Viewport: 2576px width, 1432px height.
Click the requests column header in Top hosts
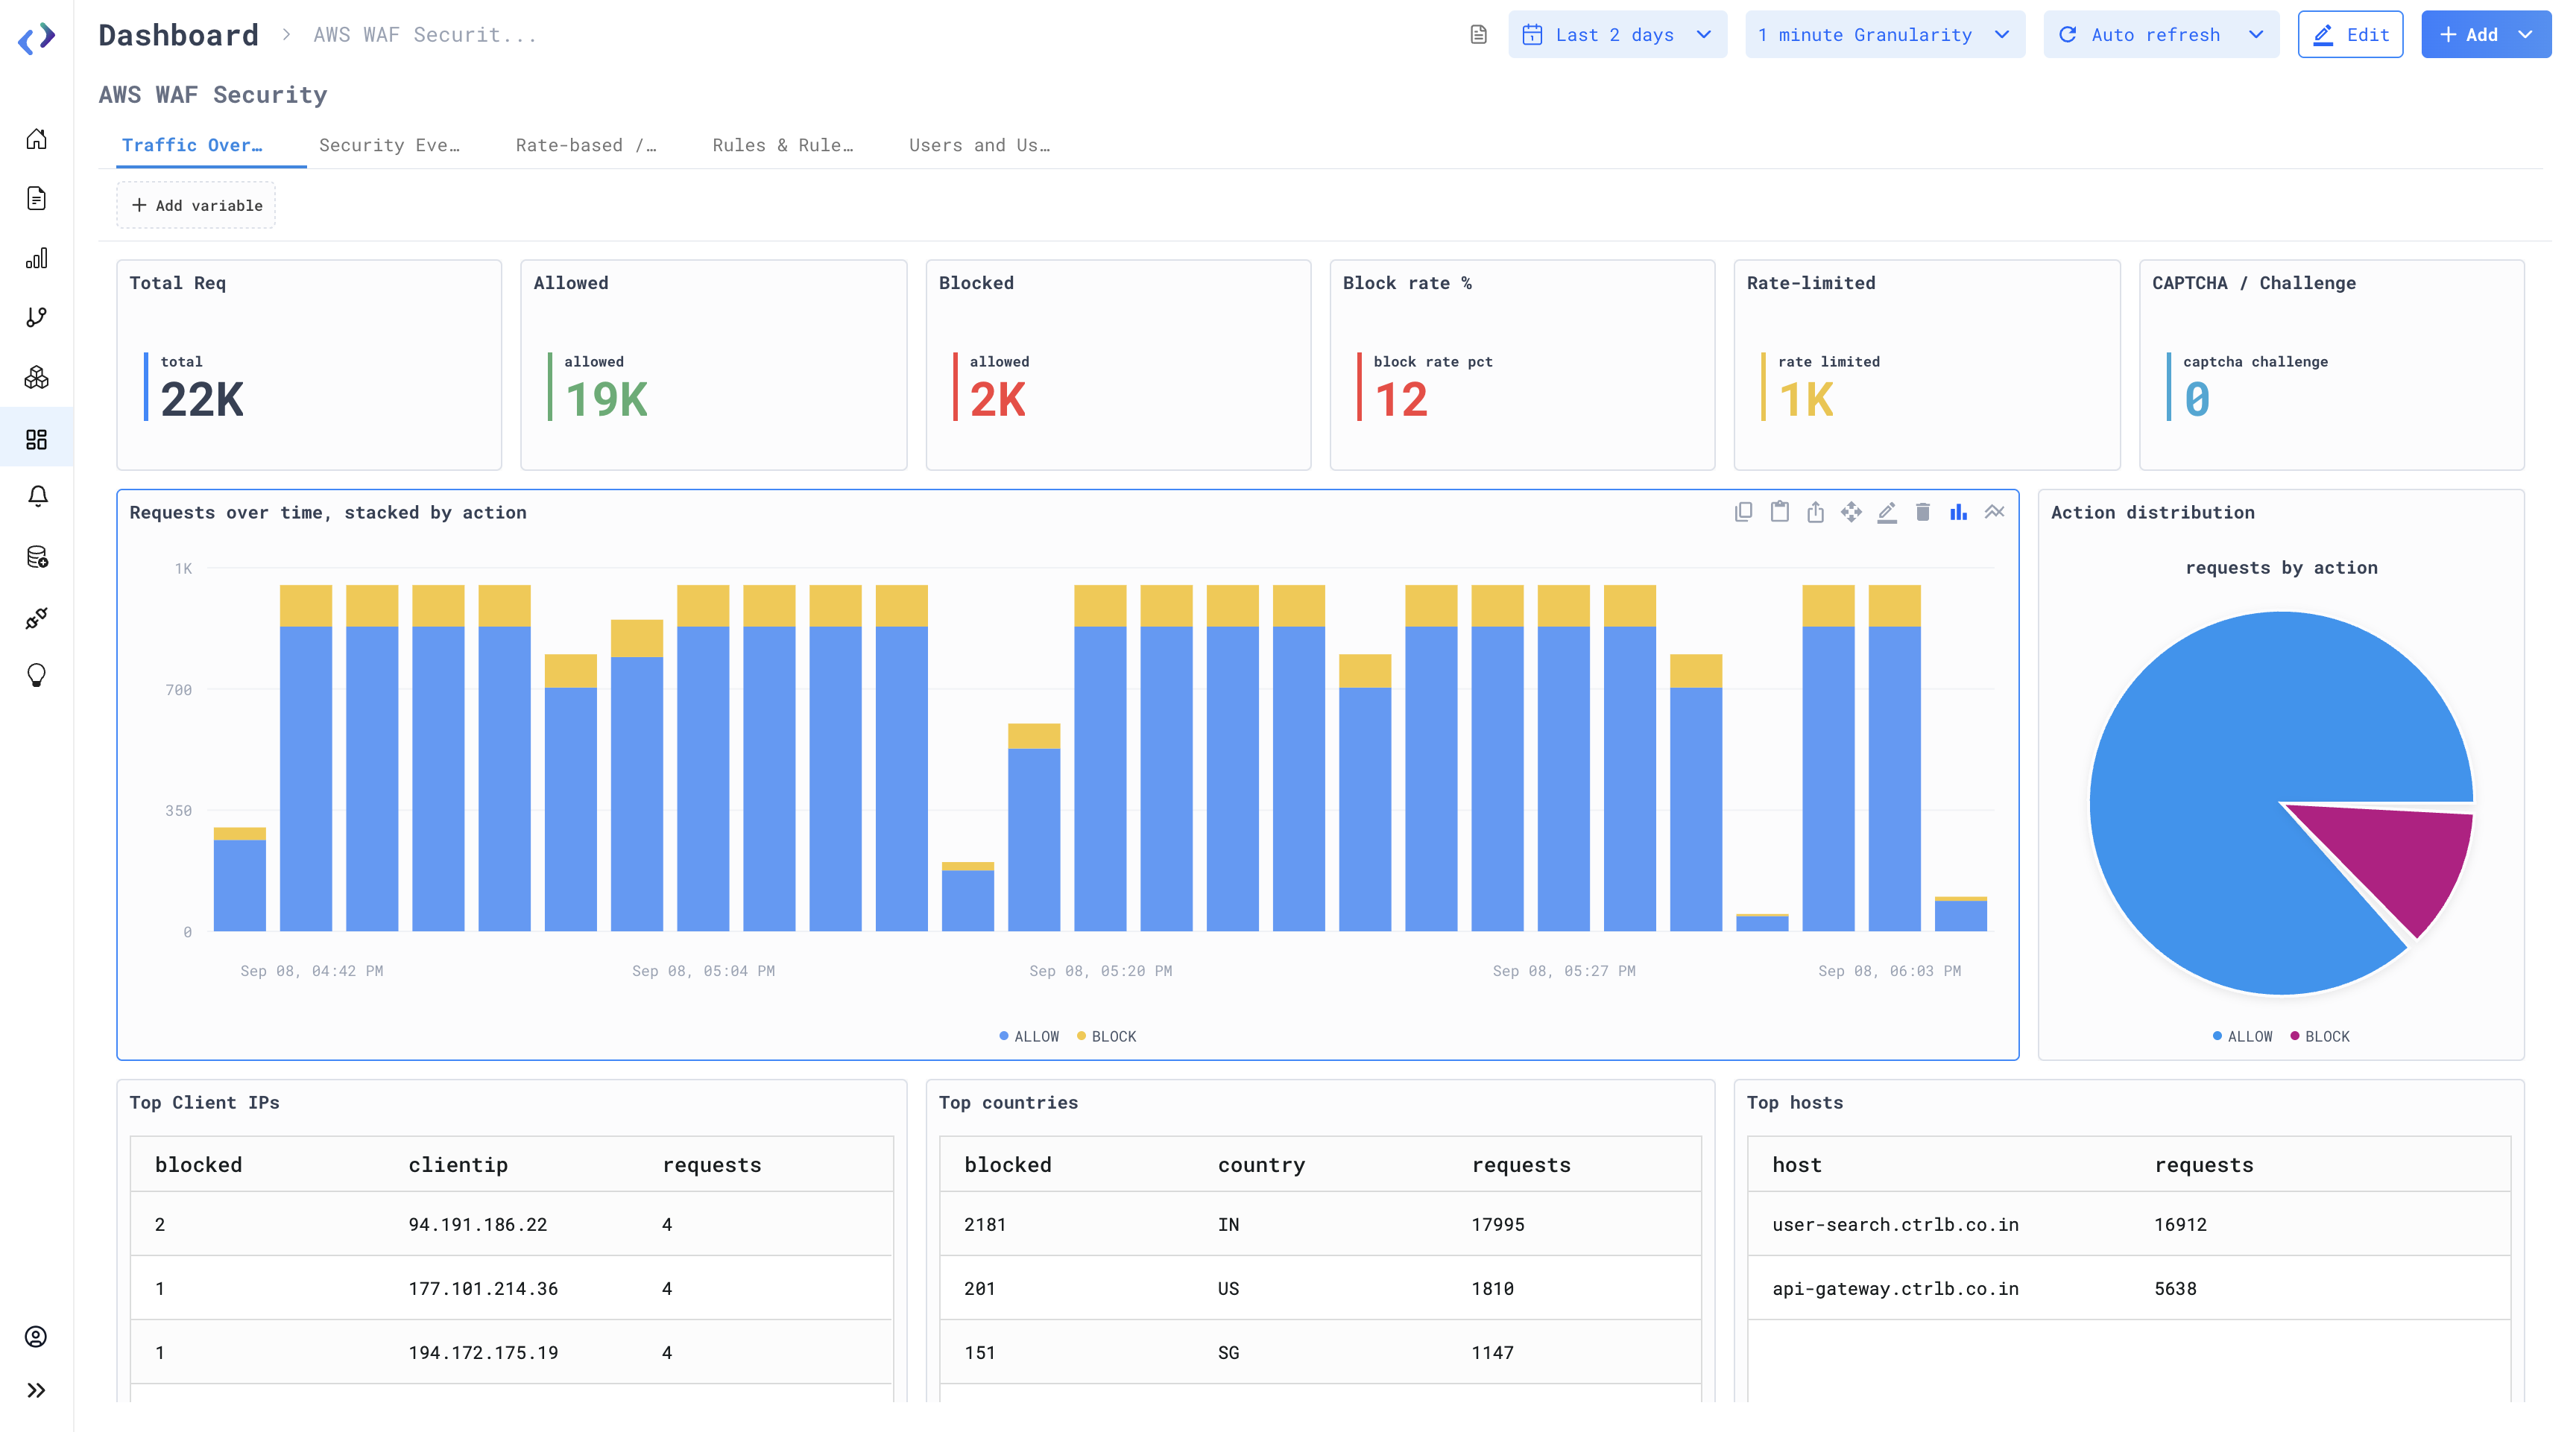2204,1165
